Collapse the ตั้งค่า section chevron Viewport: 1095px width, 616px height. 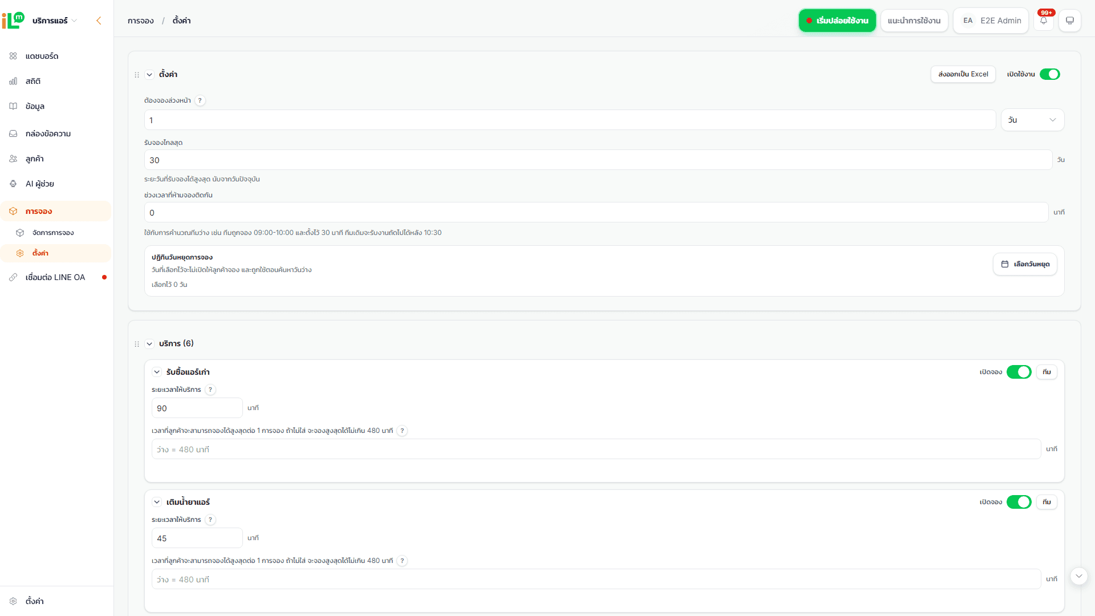coord(149,75)
